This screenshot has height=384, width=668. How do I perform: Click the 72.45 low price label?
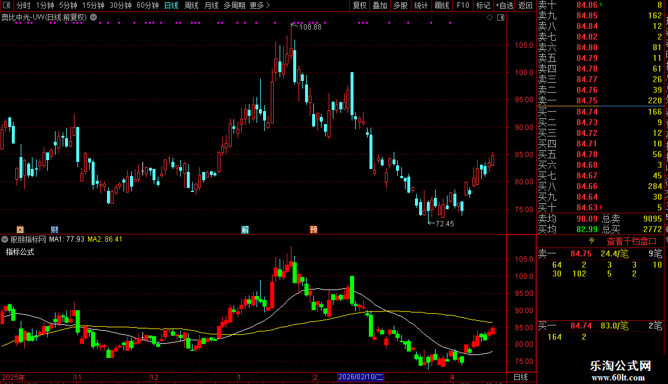[445, 223]
